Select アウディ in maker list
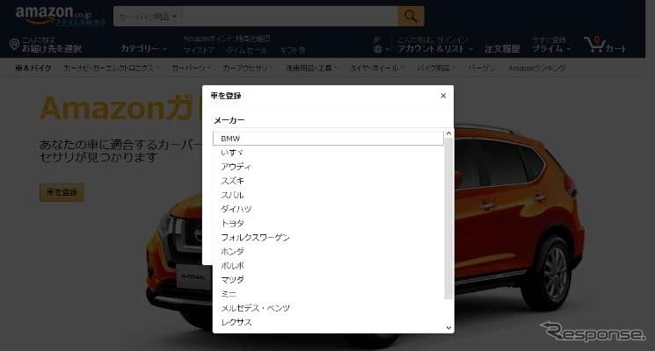Image resolution: width=655 pixels, height=351 pixels. [328, 167]
